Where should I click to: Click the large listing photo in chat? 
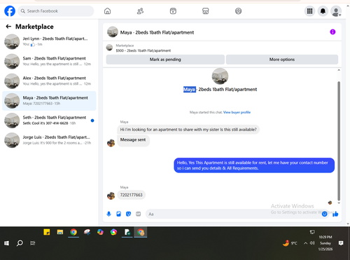coord(220,76)
